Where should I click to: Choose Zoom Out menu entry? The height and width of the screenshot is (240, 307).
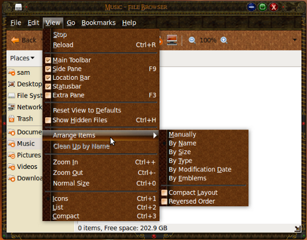coord(101,172)
